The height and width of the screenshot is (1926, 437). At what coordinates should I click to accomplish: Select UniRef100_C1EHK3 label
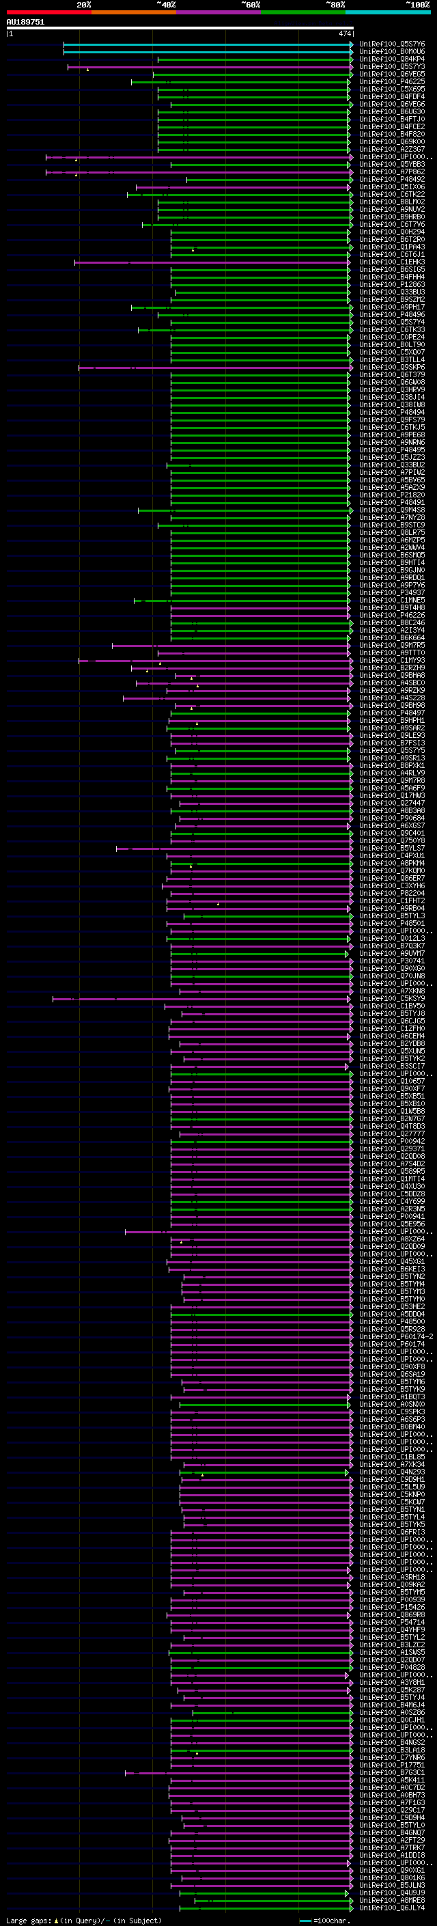point(392,262)
